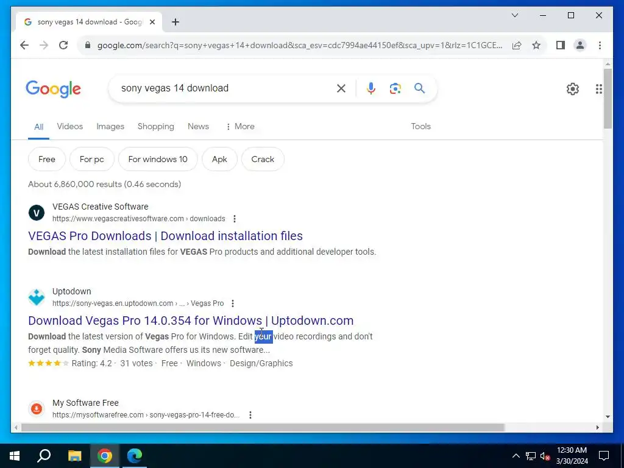The image size is (624, 468).
Task: Open the Windows Start menu
Action: click(15, 456)
